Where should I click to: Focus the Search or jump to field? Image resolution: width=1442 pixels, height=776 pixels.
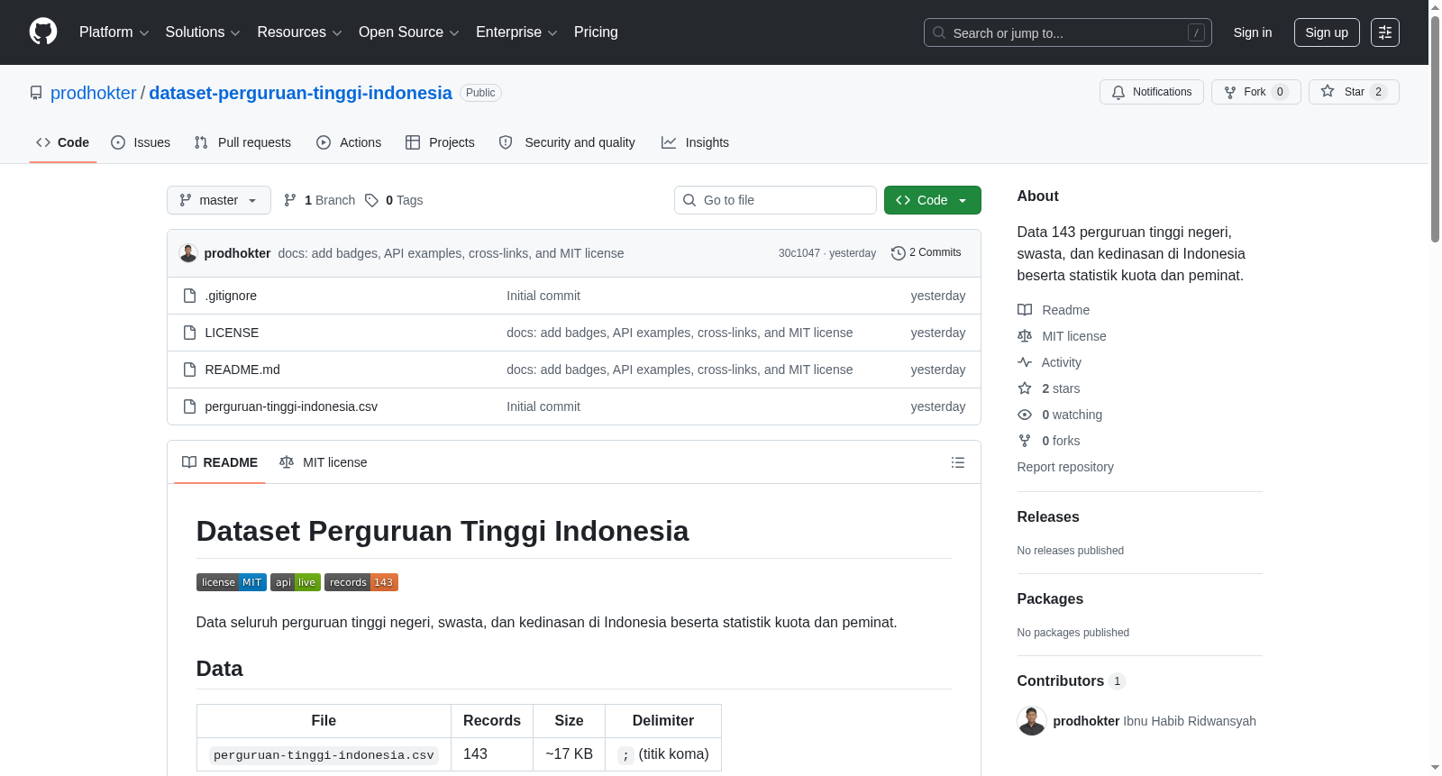coord(1068,32)
